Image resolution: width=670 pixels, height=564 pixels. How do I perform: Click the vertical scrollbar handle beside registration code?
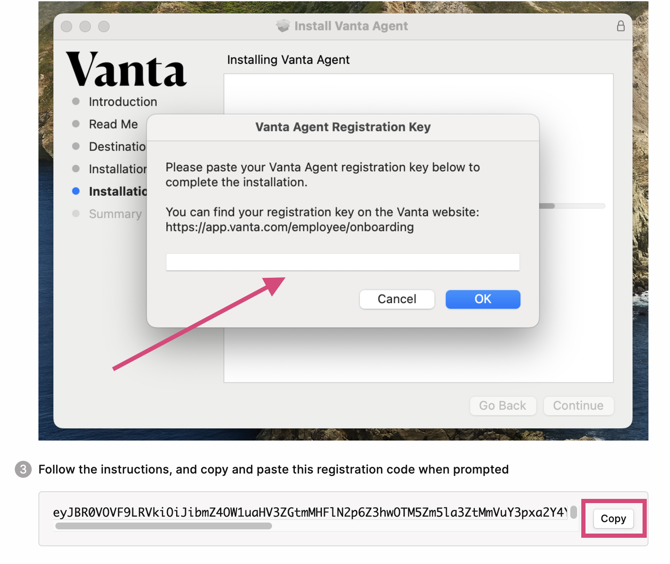pyautogui.click(x=574, y=512)
